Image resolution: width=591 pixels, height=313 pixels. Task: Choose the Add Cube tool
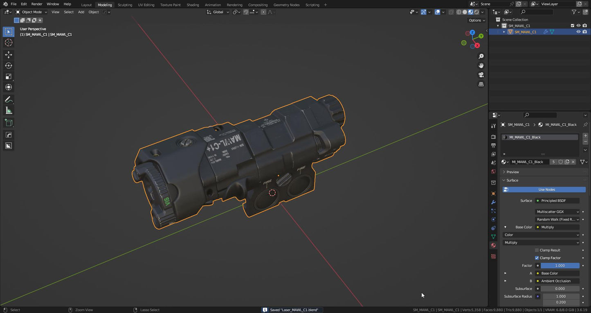(x=9, y=123)
